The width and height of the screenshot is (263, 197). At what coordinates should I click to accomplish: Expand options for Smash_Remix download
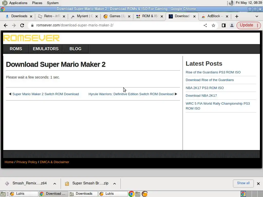pyautogui.click(x=55, y=184)
